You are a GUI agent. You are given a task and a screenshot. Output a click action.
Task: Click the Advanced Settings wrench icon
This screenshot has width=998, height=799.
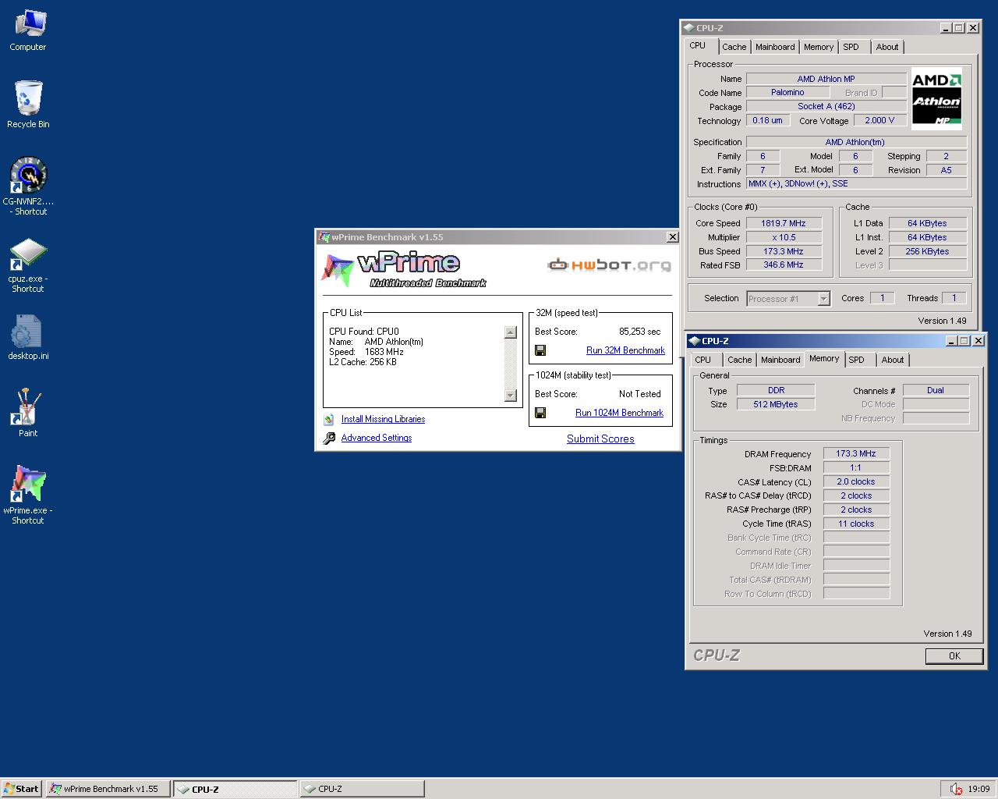point(329,438)
